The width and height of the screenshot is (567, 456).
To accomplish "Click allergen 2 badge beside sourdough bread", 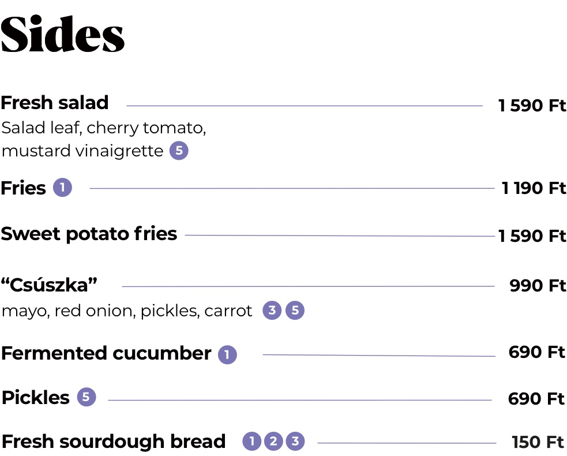I will click(273, 441).
